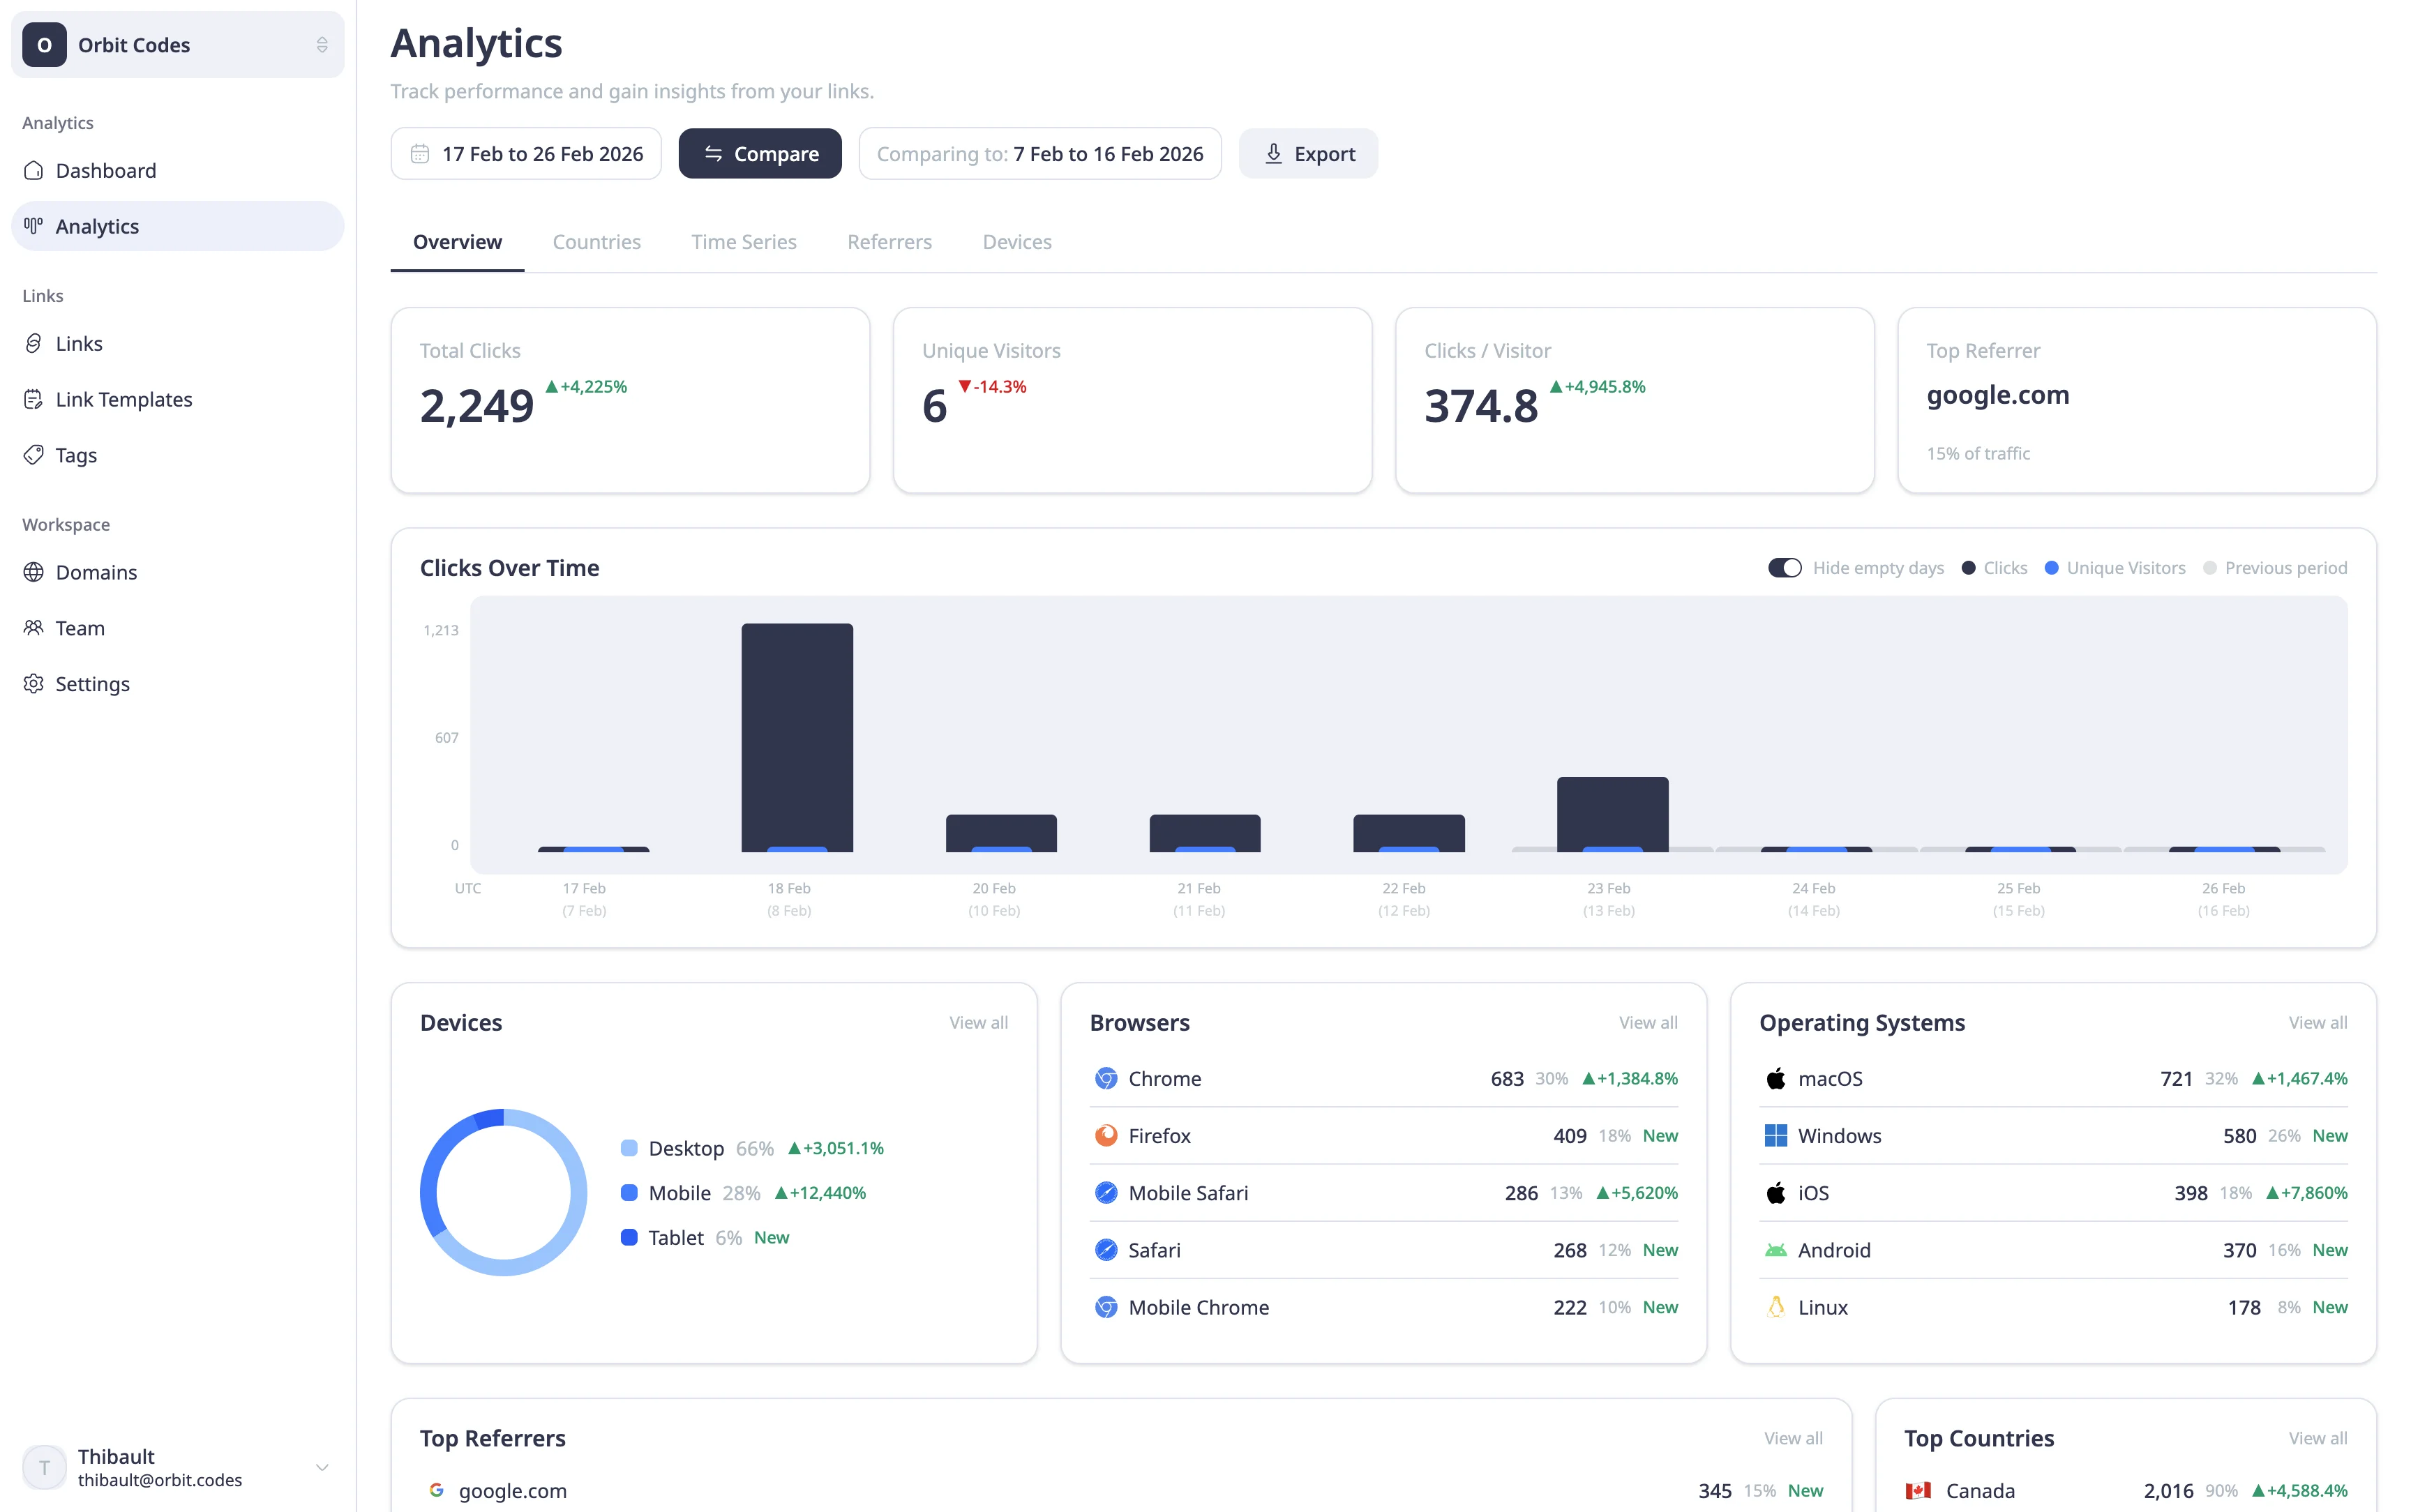Open the Orbit Codes workspace switcher
Viewport: 2411px width, 1512px height.
(178, 45)
